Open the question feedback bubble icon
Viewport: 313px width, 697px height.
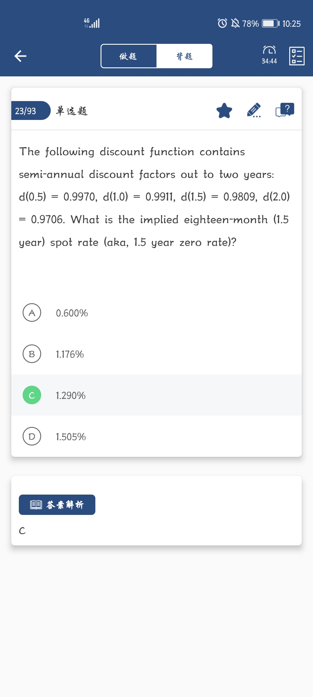point(285,110)
